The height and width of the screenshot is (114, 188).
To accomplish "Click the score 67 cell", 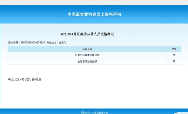I will 174,61.
